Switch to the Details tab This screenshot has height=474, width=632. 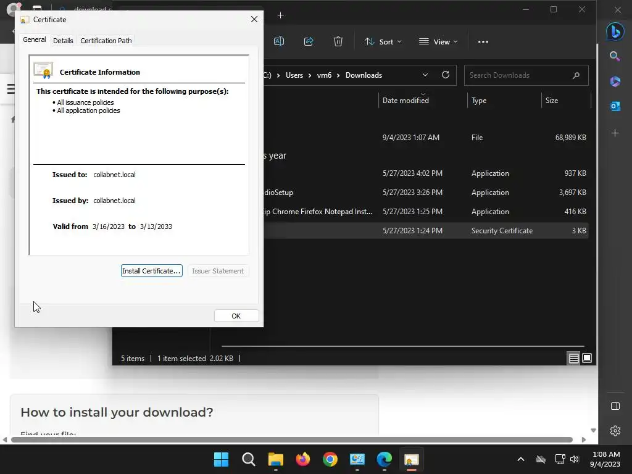(63, 41)
